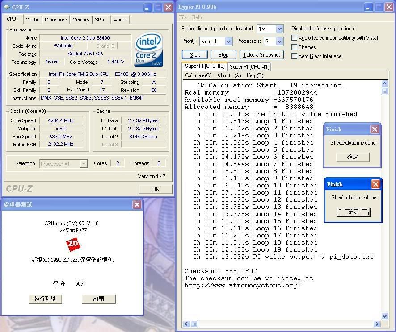Open the Calculate(C) menu

click(x=198, y=75)
